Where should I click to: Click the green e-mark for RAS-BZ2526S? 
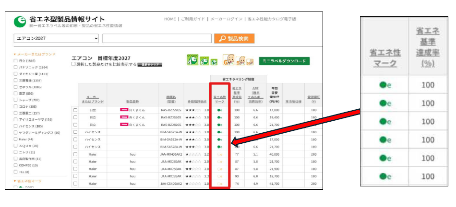click(220, 117)
